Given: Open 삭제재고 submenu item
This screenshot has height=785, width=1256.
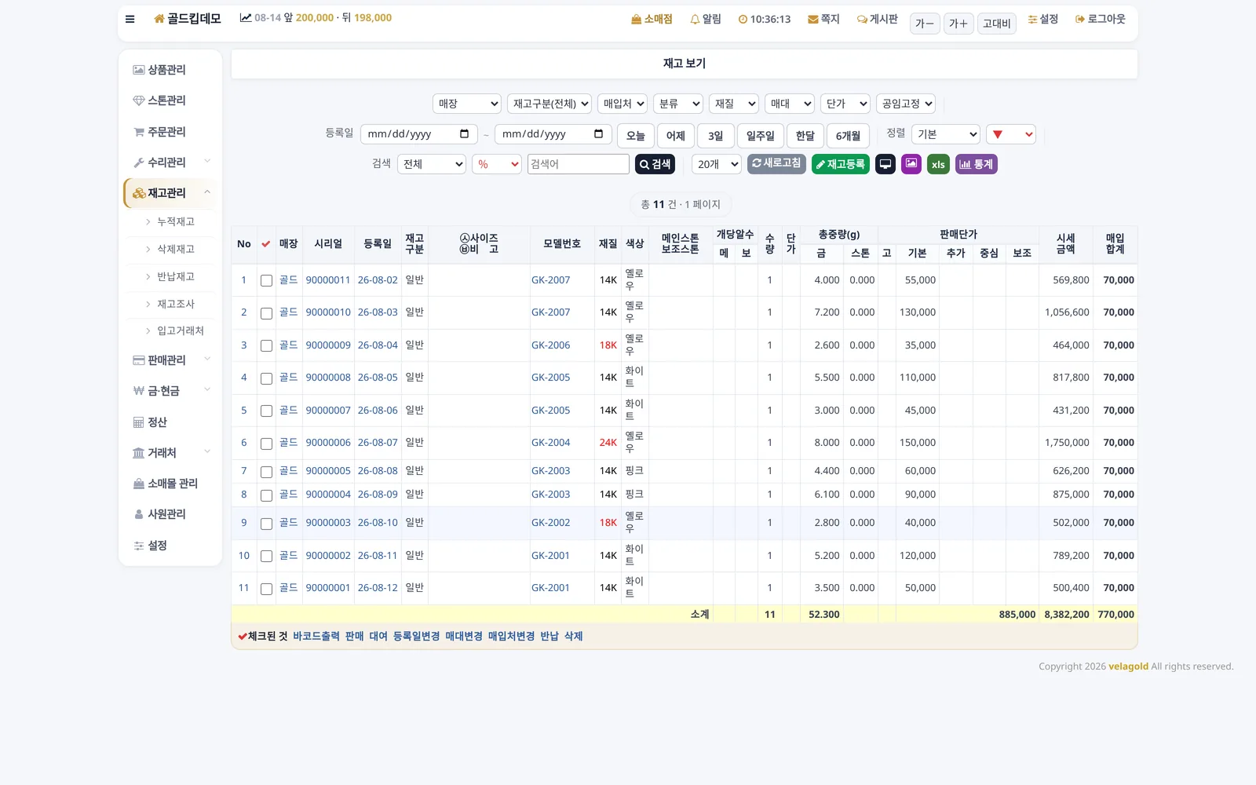Looking at the screenshot, I should pyautogui.click(x=176, y=250).
